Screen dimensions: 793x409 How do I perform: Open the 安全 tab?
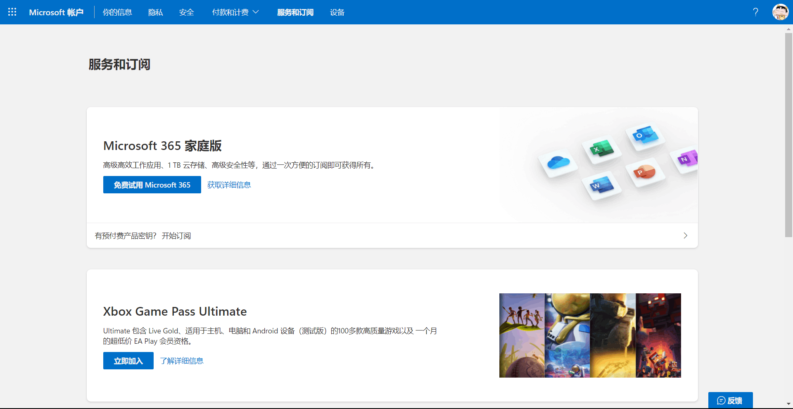(x=187, y=12)
